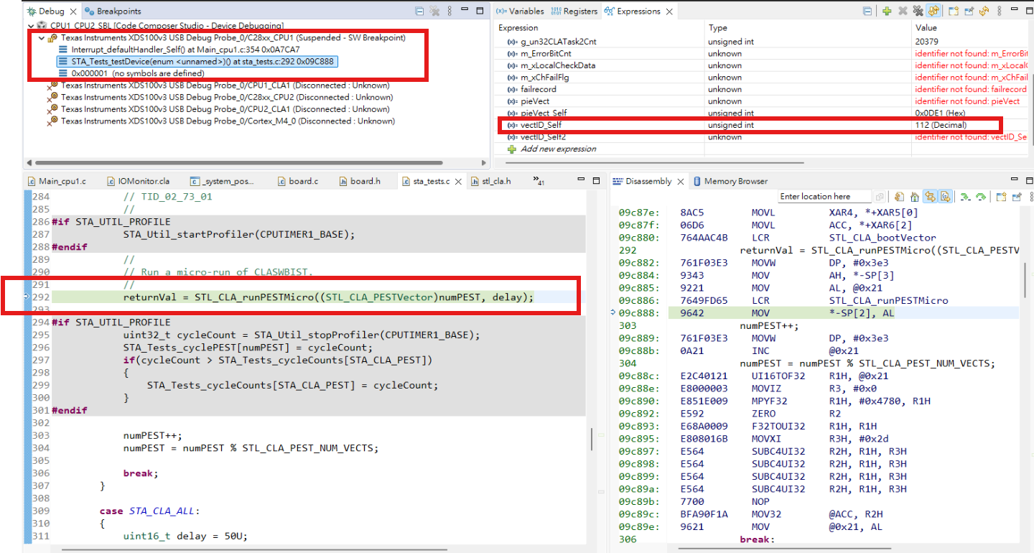Click 'Add new expression' in the Expressions list
Viewport: 1034px width, 553px height.
(558, 149)
